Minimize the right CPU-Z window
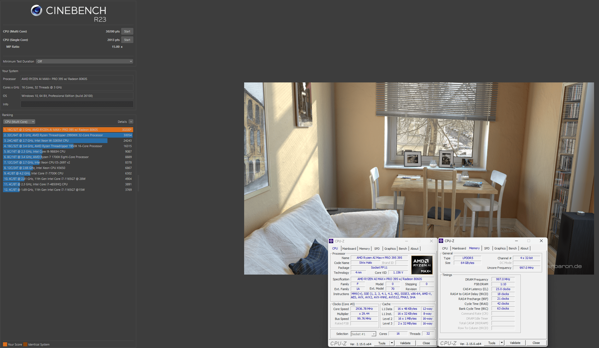Screen dimensions: 599x348 point(516,241)
